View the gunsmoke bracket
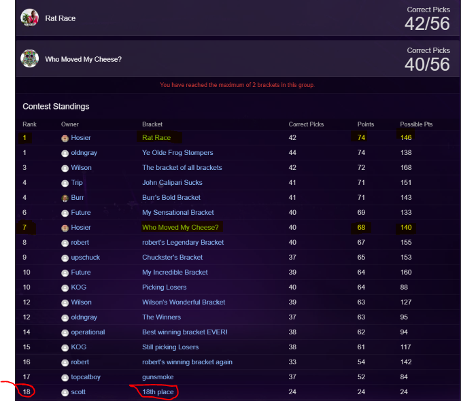 pyautogui.click(x=158, y=377)
